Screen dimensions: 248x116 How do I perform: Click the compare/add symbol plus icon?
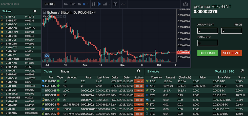click(116, 4)
